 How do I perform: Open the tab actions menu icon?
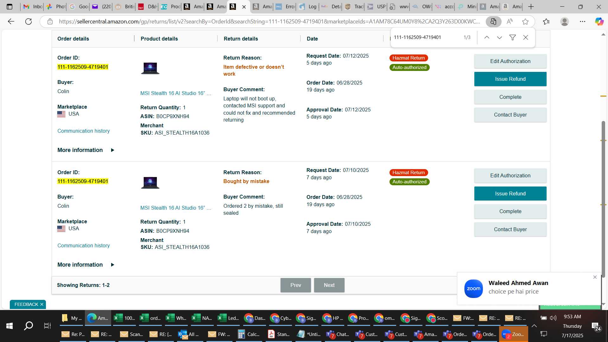9,6
